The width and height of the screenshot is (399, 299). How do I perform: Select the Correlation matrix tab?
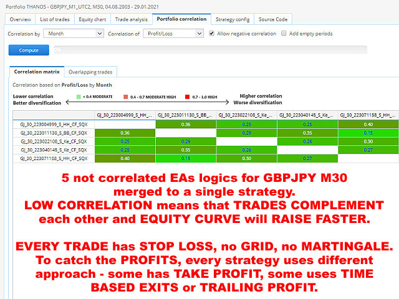click(37, 72)
